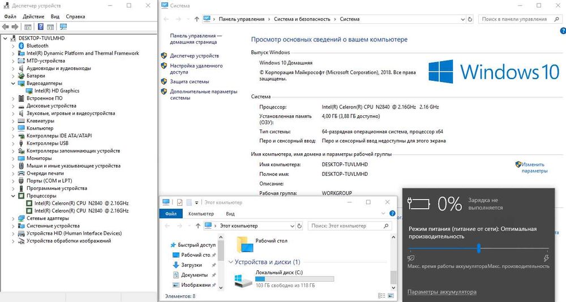
Task: Open Параметры аккумулятора link in battery flyout
Action: click(442, 292)
